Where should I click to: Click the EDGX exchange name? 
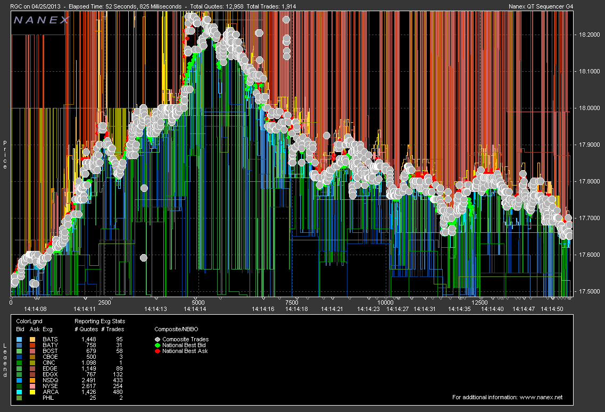pyautogui.click(x=50, y=375)
